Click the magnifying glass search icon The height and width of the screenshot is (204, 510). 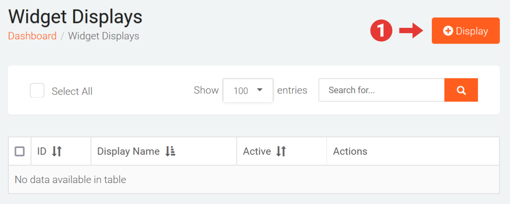pos(461,90)
